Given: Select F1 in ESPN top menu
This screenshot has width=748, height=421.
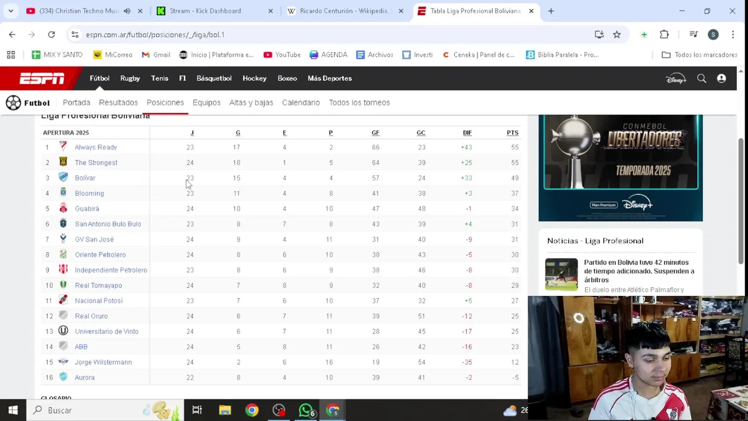Looking at the screenshot, I should pos(182,78).
